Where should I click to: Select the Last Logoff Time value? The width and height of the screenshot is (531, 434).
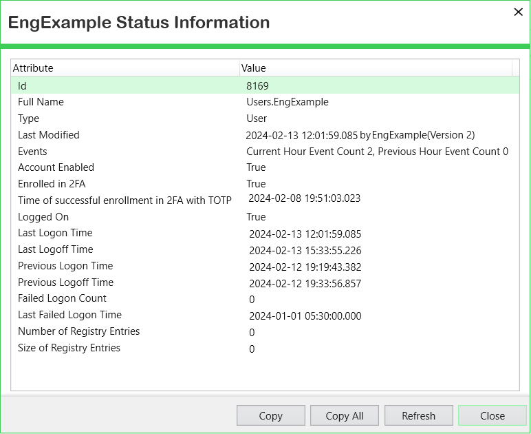[305, 251]
